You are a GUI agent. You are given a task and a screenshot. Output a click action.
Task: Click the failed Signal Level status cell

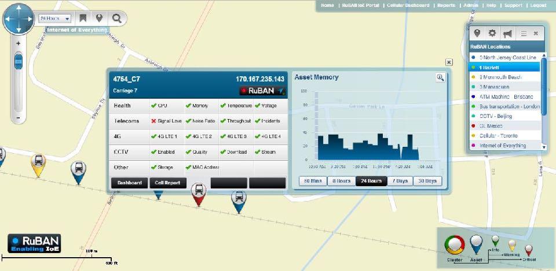tap(167, 121)
